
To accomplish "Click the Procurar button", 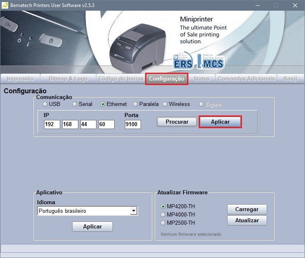I will pyautogui.click(x=177, y=122).
